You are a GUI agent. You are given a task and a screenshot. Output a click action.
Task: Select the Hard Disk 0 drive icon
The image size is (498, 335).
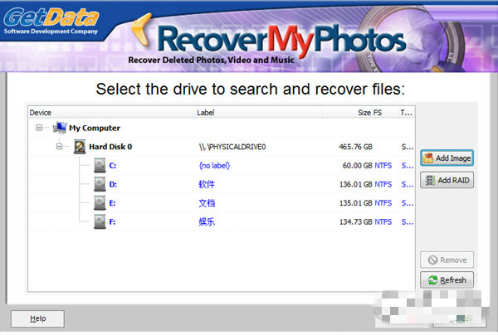pos(80,147)
